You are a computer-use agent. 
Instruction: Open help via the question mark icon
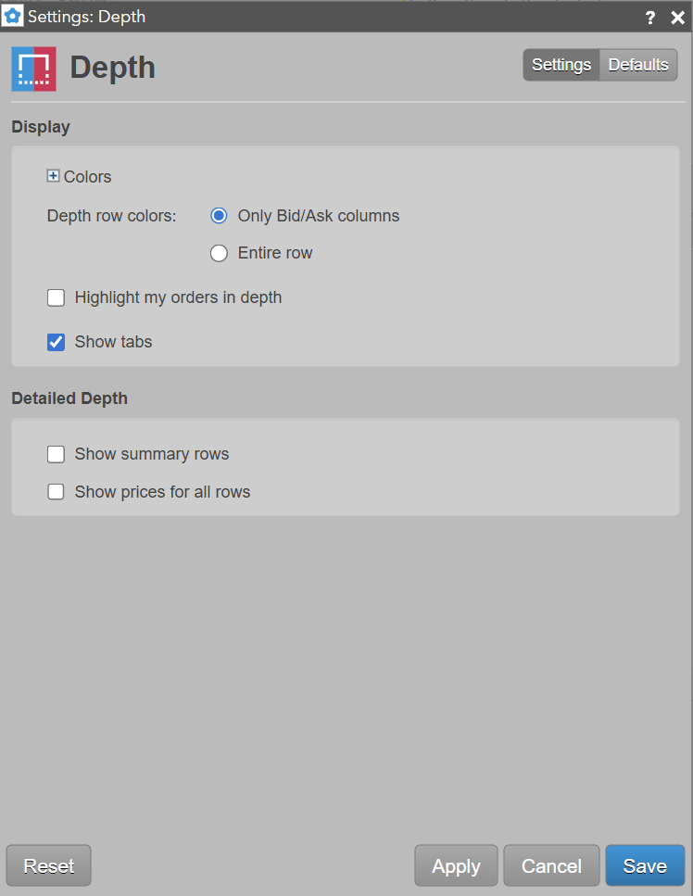click(650, 18)
